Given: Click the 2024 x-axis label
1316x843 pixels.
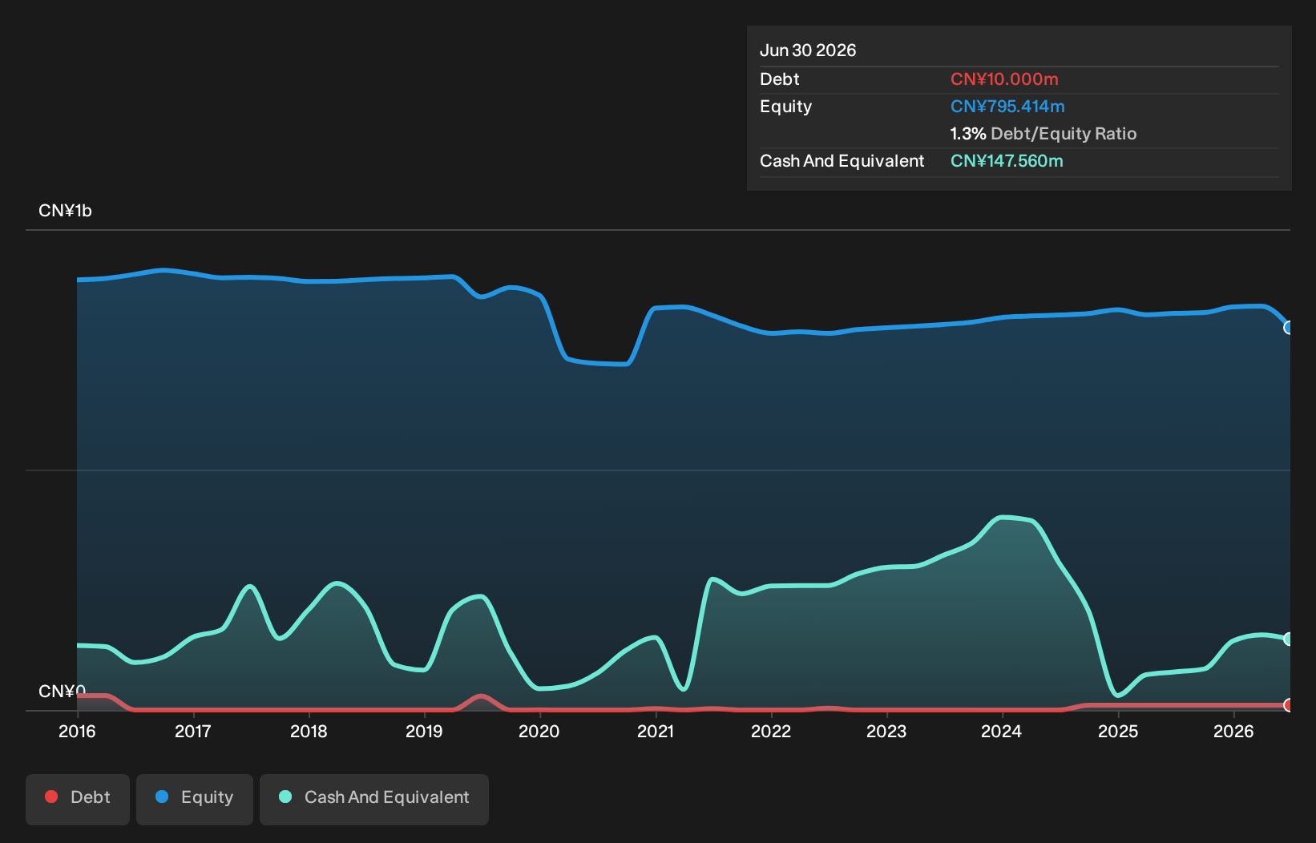Looking at the screenshot, I should 1002,731.
